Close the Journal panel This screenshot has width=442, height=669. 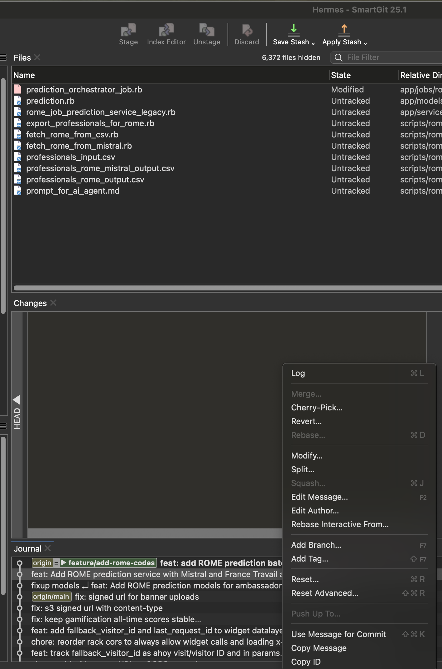coord(48,548)
